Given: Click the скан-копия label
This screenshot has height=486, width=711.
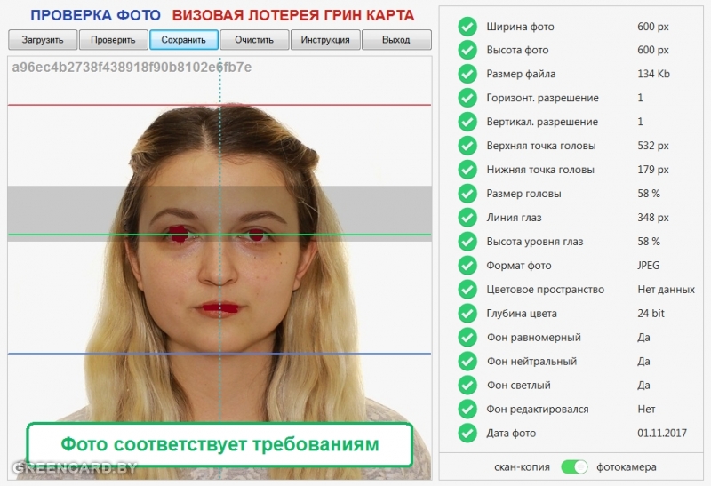Looking at the screenshot, I should 522,467.
